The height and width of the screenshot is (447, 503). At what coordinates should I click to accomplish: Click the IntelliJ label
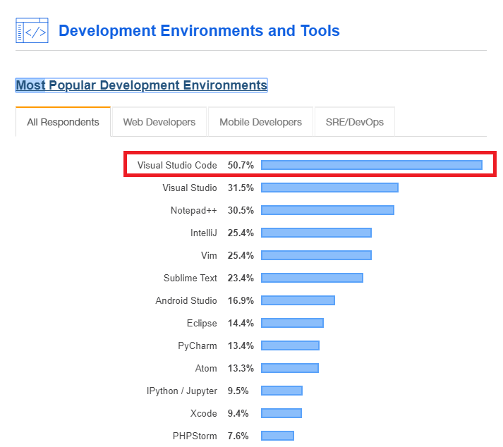point(204,233)
